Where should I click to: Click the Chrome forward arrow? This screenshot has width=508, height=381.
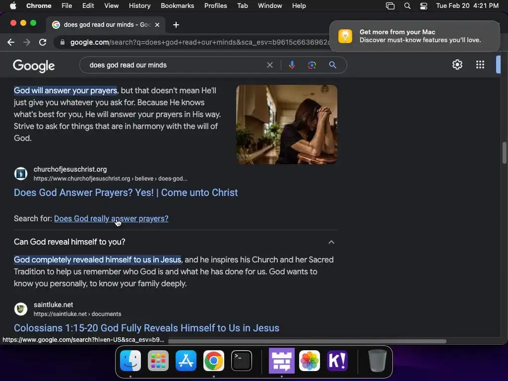pos(27,42)
